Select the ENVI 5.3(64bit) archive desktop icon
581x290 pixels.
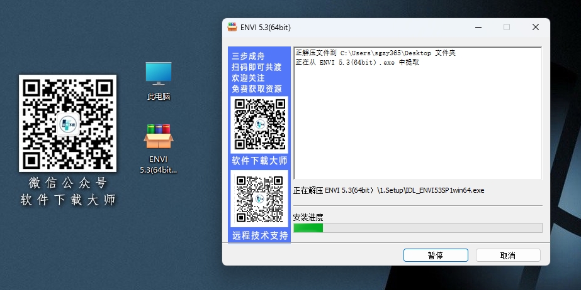click(x=158, y=149)
